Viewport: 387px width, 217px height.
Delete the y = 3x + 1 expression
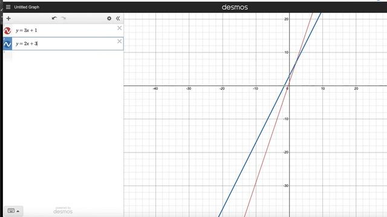pos(120,28)
